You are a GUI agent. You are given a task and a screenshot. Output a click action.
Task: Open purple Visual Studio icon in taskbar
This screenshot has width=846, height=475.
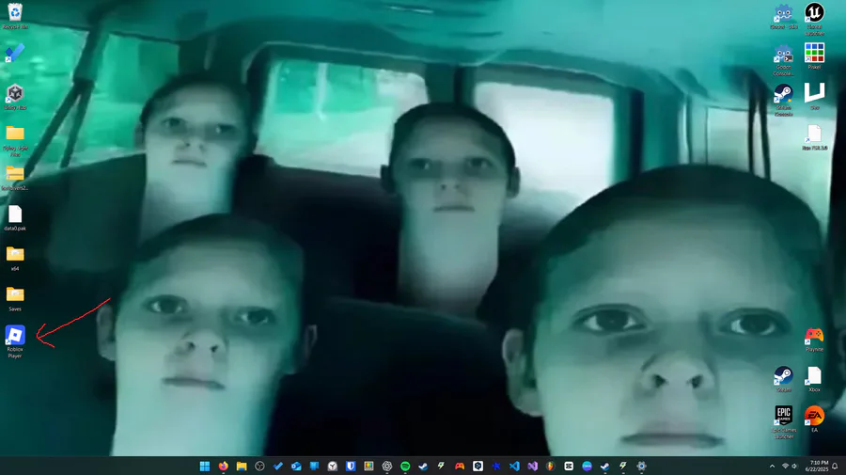pos(533,466)
